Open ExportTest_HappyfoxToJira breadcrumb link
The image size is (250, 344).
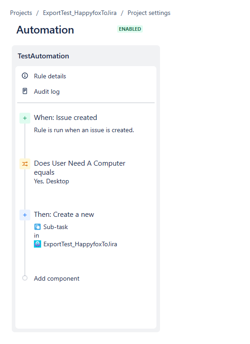coord(80,13)
